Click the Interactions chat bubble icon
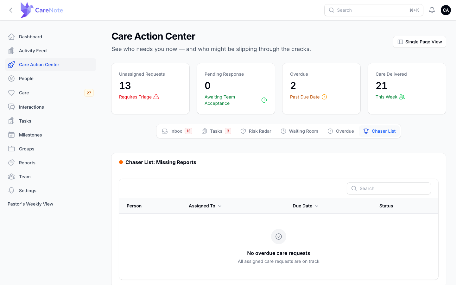 (11, 107)
